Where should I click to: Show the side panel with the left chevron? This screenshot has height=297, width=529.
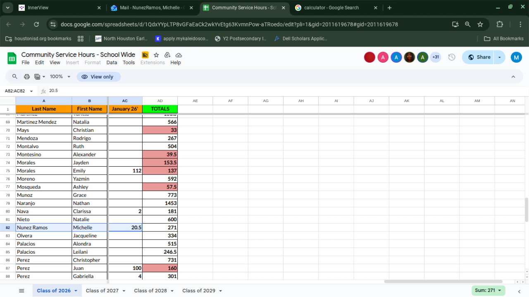519,291
